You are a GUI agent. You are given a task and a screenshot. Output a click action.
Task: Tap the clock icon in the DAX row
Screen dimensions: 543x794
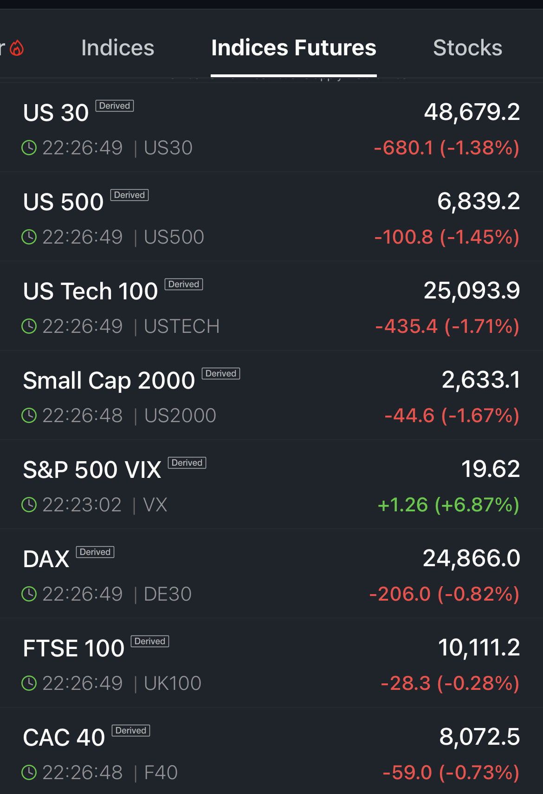pos(29,594)
